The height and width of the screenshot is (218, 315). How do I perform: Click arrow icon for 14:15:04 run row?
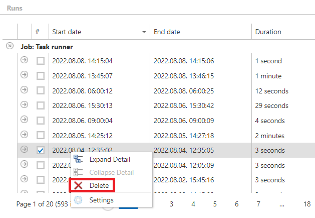pyautogui.click(x=24, y=61)
